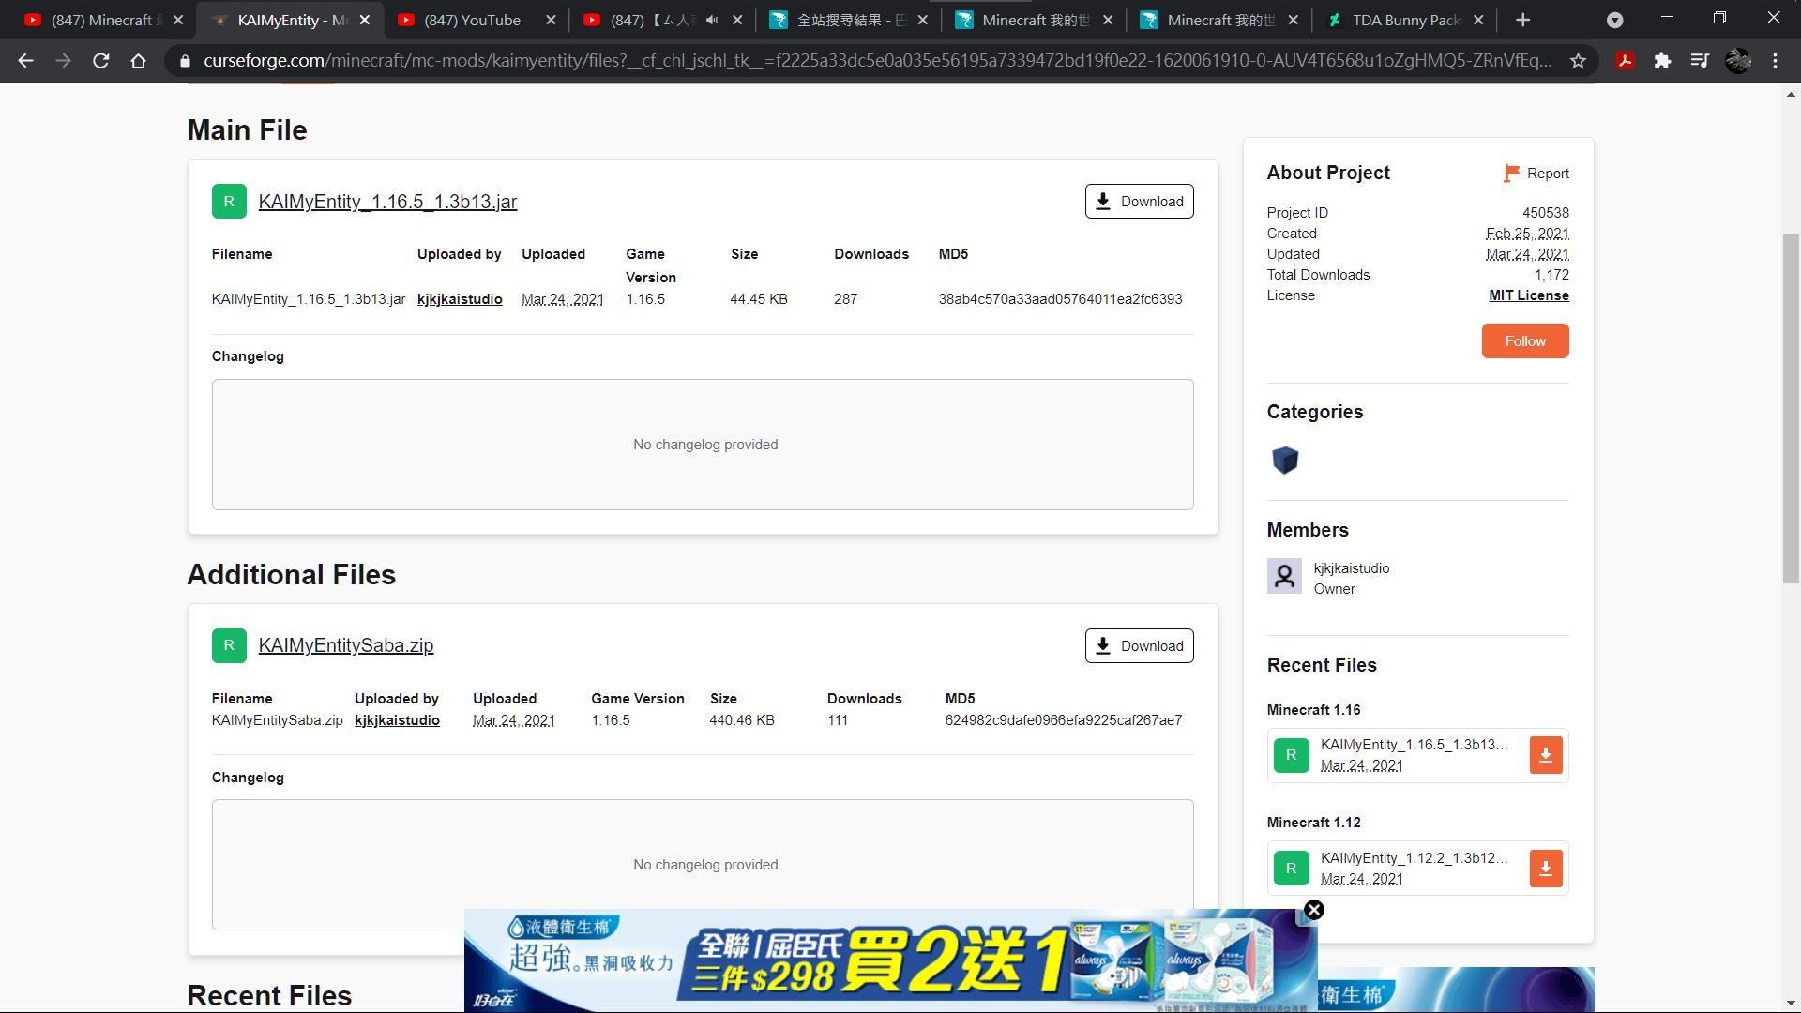The image size is (1801, 1013).
Task: Download the main file KAIMyEntity_1.16.5_1.3b13.jar
Action: 1139,202
